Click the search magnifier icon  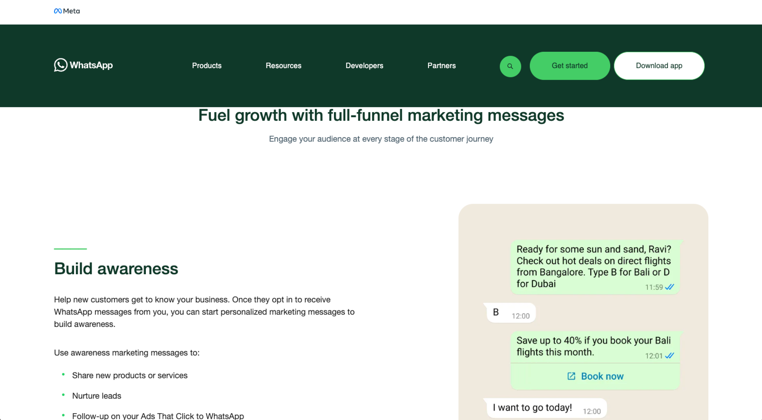coord(510,66)
